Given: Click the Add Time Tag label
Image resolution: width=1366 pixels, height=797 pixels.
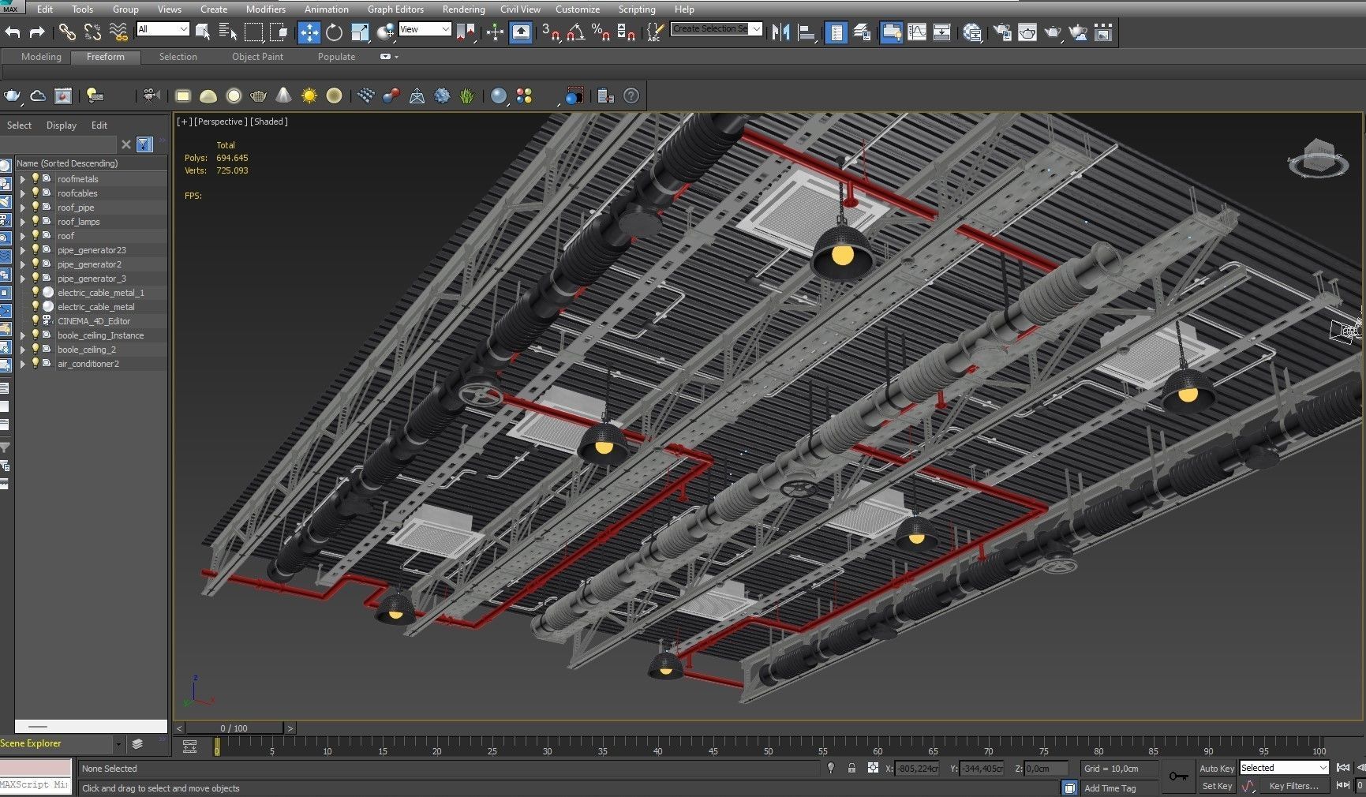Looking at the screenshot, I should coord(1110,788).
